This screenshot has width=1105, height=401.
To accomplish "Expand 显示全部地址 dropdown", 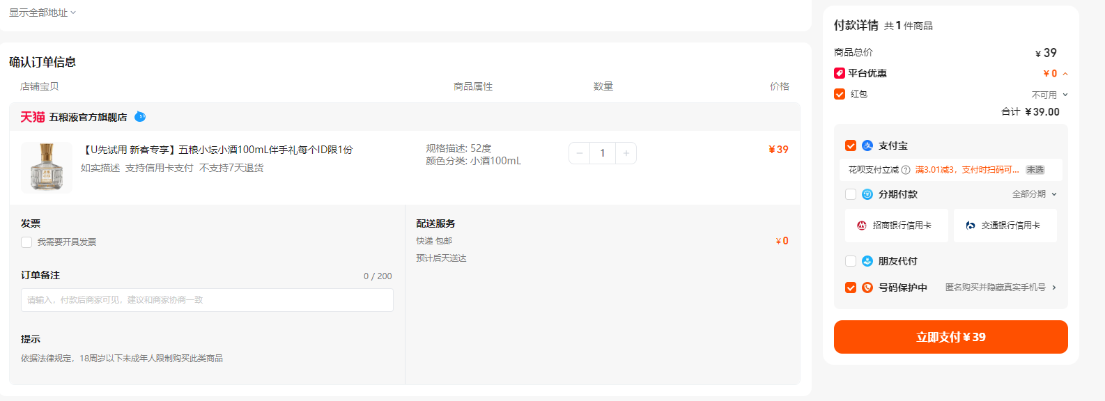I will pyautogui.click(x=42, y=13).
